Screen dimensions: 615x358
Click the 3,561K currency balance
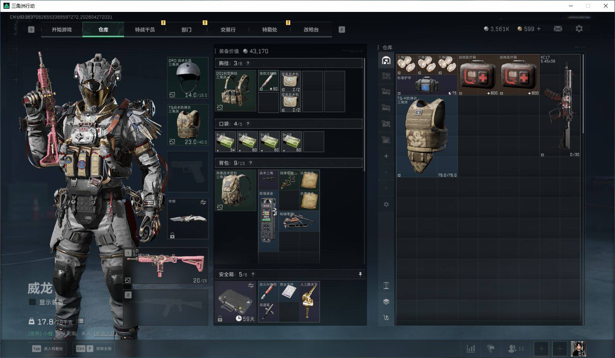click(x=496, y=29)
